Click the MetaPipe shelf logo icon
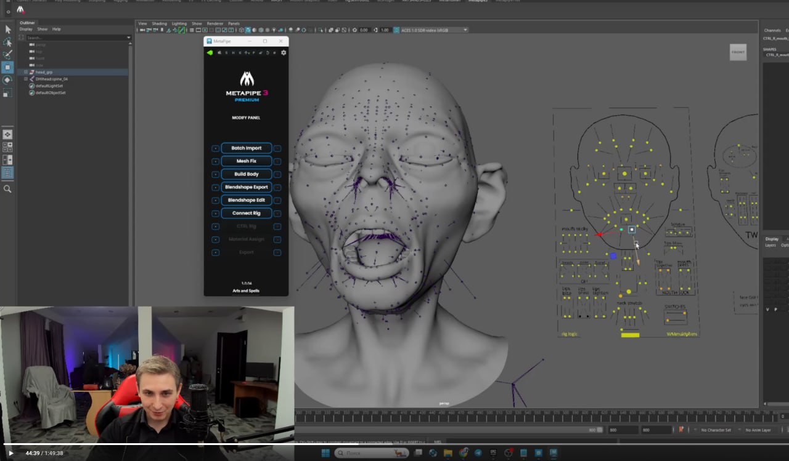 tap(20, 9)
